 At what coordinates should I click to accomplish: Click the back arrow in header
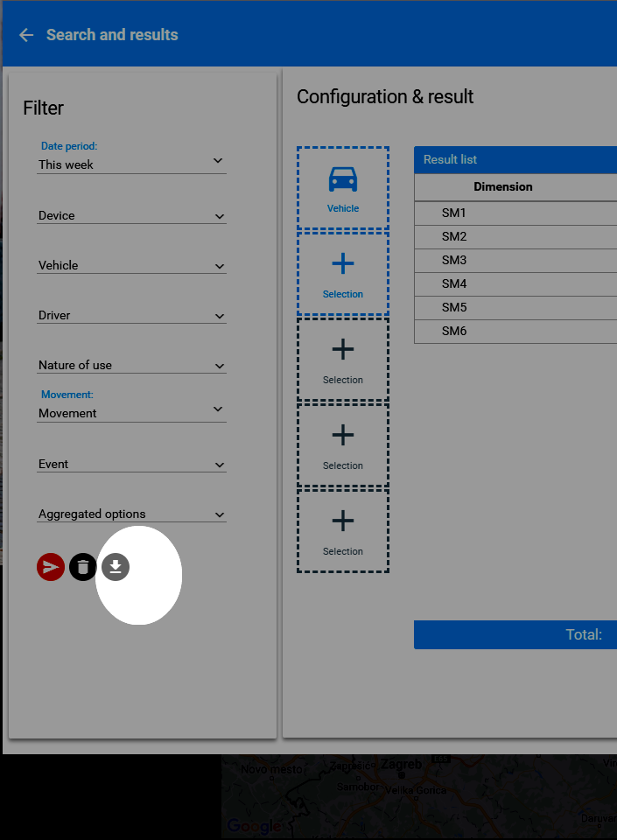tap(26, 35)
